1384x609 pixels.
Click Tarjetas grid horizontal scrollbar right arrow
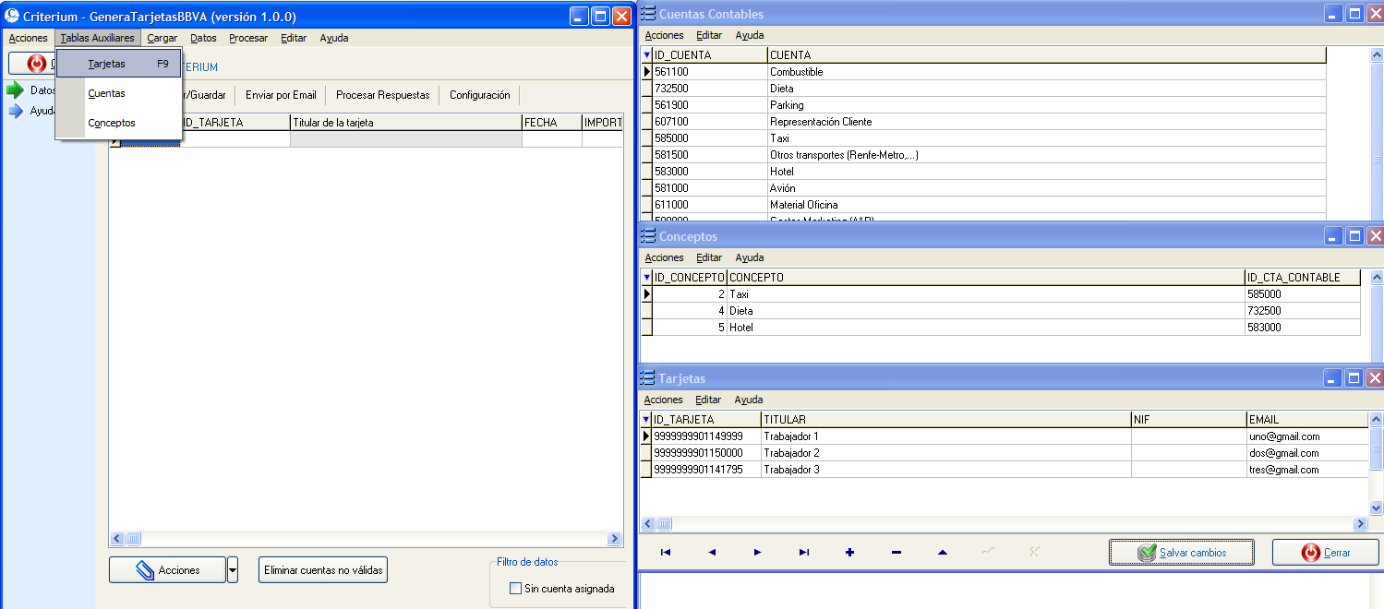1359,524
